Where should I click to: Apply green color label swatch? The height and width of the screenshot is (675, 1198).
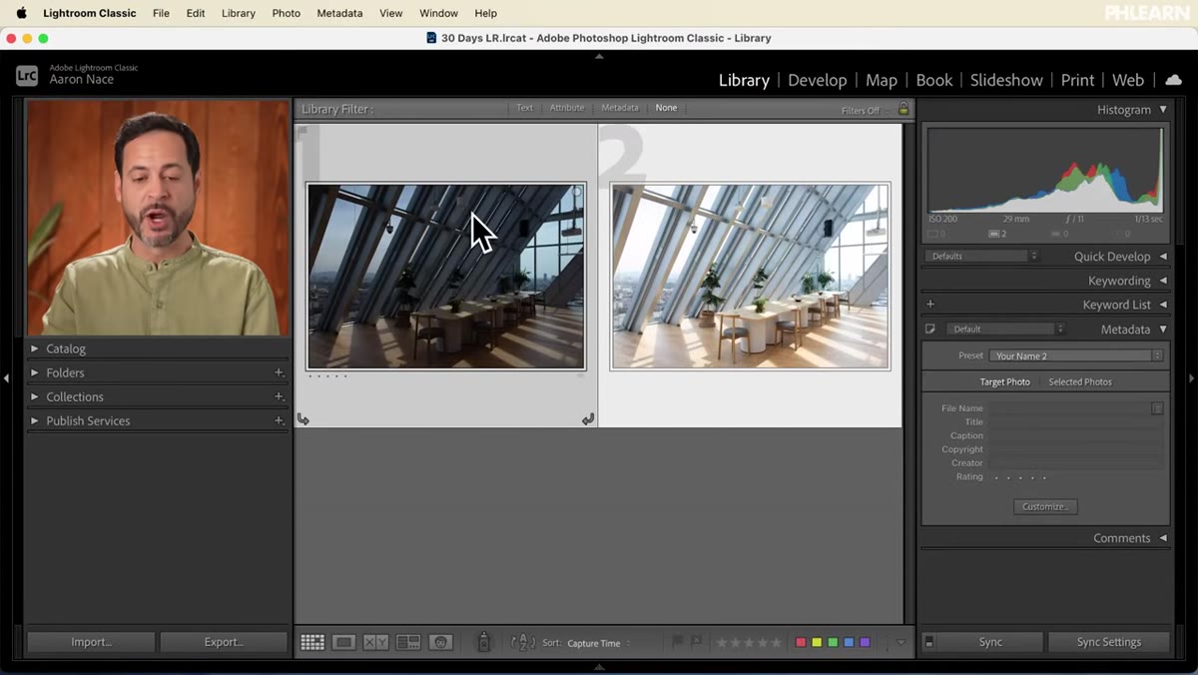[x=833, y=643]
